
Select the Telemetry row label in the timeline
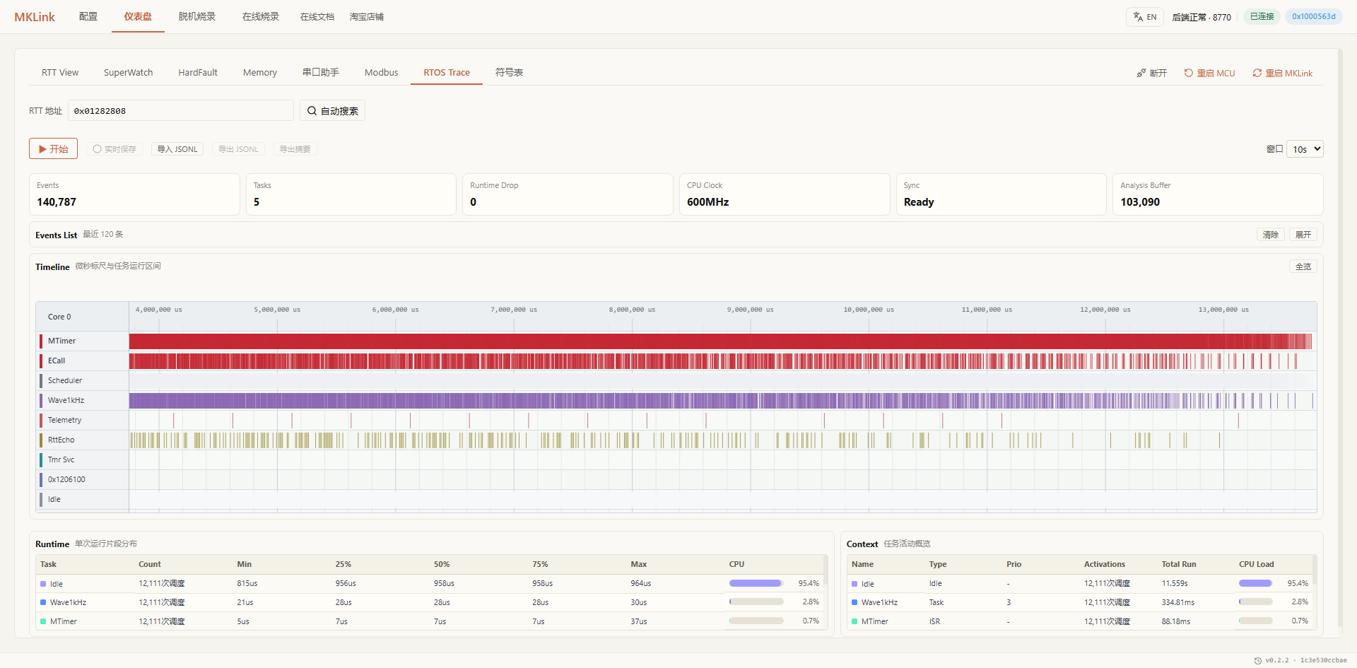click(64, 420)
